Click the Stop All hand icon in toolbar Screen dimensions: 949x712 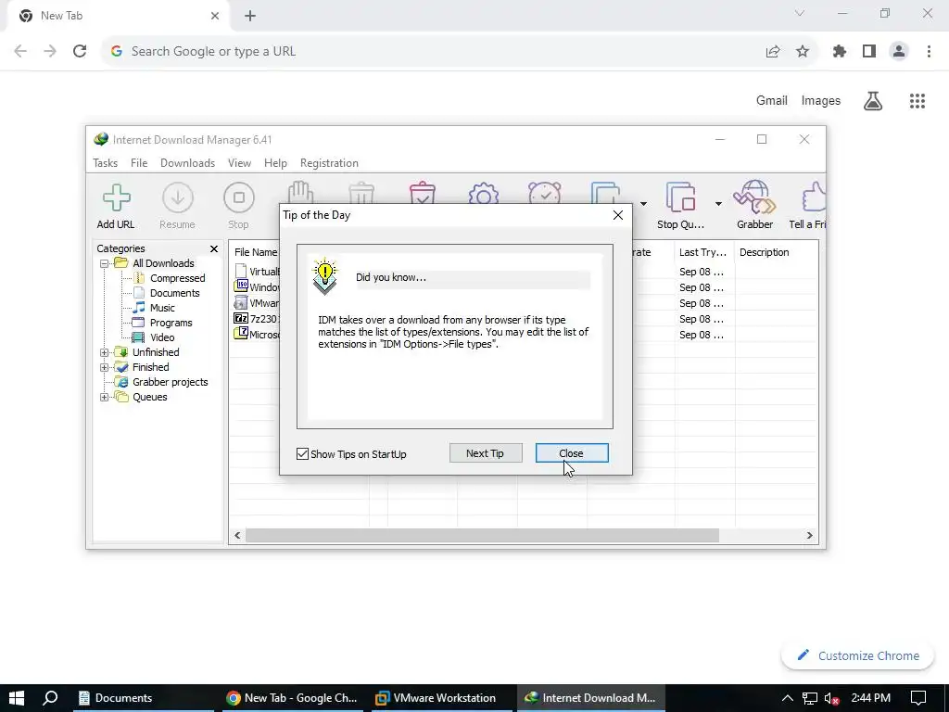pos(300,193)
